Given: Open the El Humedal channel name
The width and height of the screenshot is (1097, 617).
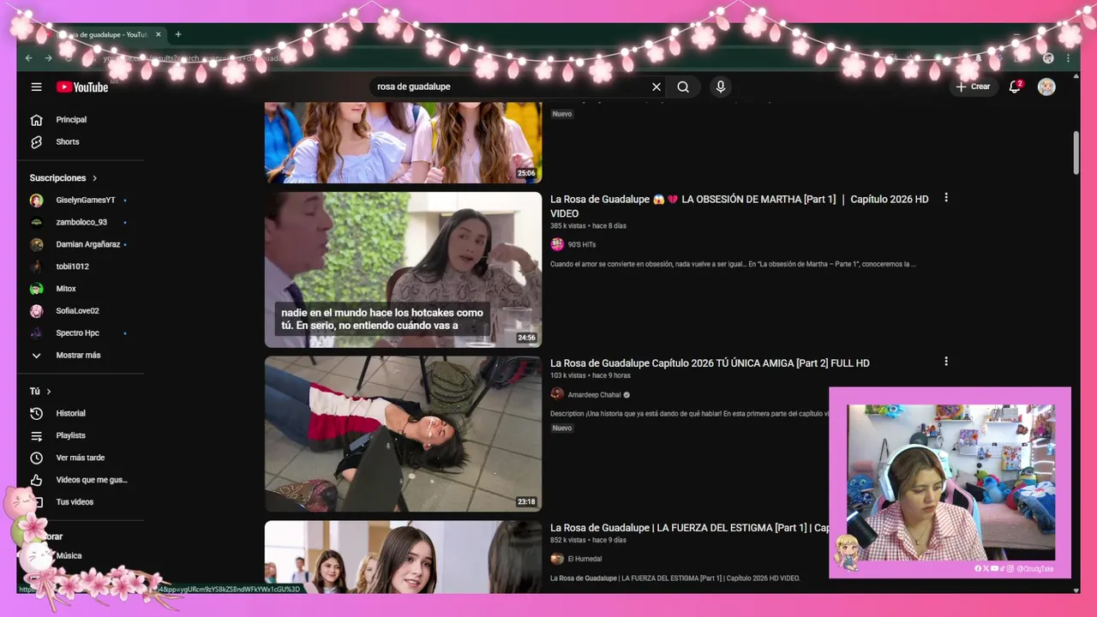Looking at the screenshot, I should (x=584, y=559).
